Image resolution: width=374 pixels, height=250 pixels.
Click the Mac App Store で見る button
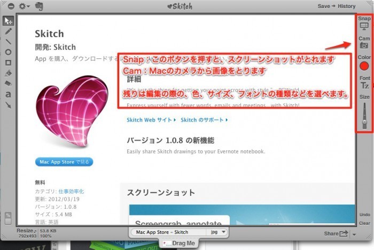click(x=64, y=162)
